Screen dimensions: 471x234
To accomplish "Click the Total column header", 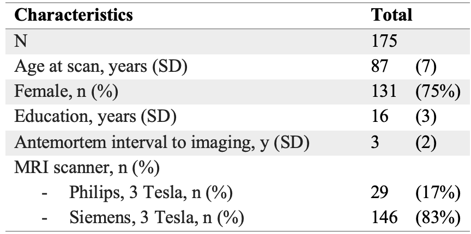I will pyautogui.click(x=391, y=15).
